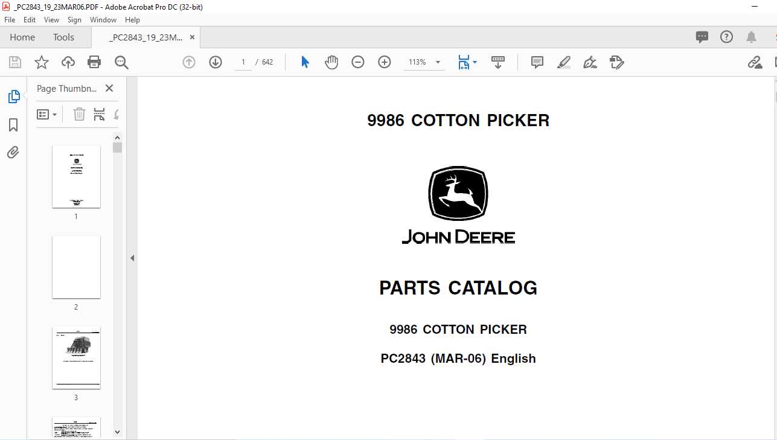This screenshot has height=440, width=777.
Task: Open the Stamp tool
Action: [x=616, y=62]
